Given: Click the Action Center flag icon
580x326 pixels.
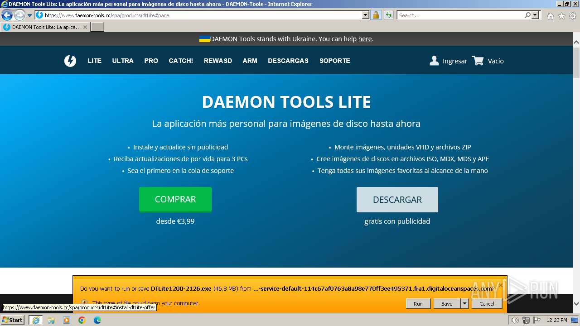Looking at the screenshot, I should tap(536, 320).
